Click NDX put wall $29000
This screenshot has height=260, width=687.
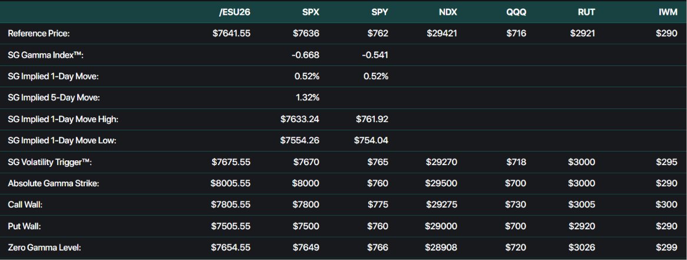click(x=441, y=226)
